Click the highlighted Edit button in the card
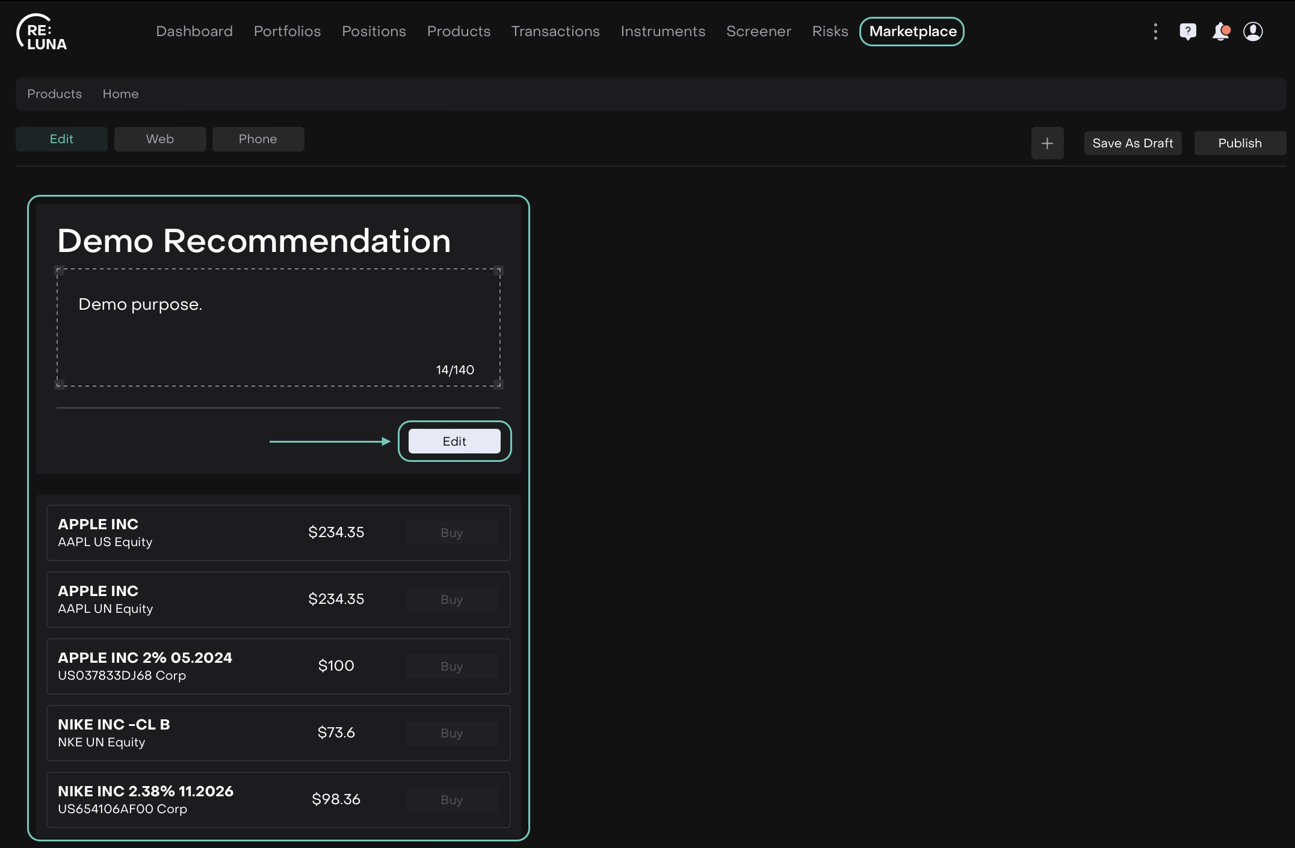This screenshot has height=848, width=1295. click(454, 441)
